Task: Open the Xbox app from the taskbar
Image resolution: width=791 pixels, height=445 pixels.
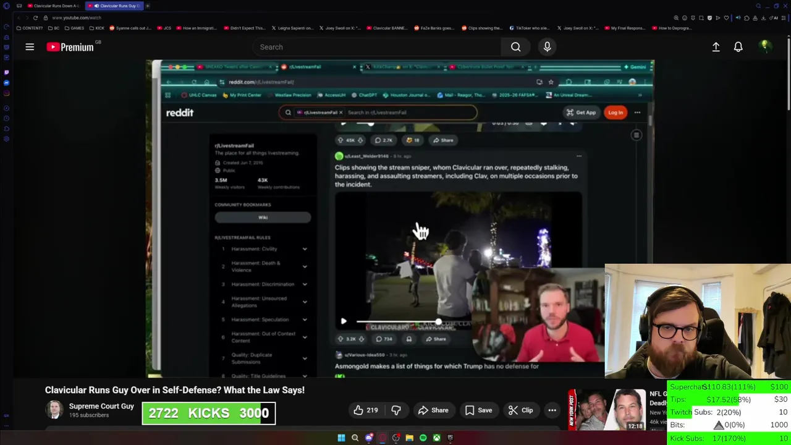Action: pyautogui.click(x=436, y=438)
